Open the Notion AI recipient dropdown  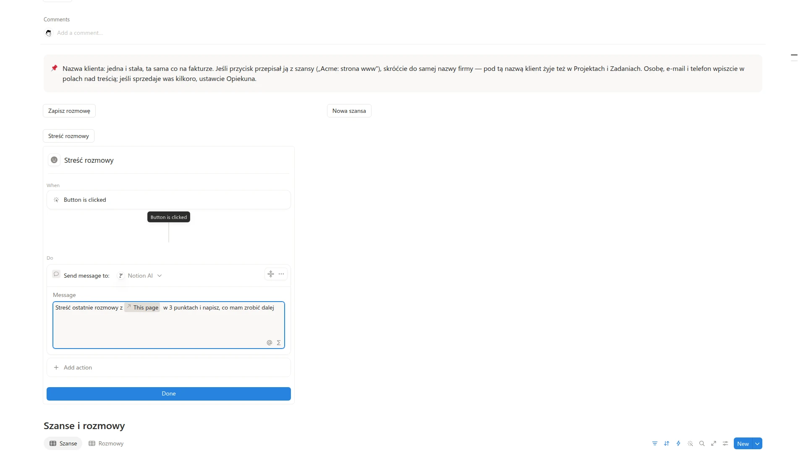tap(140, 276)
